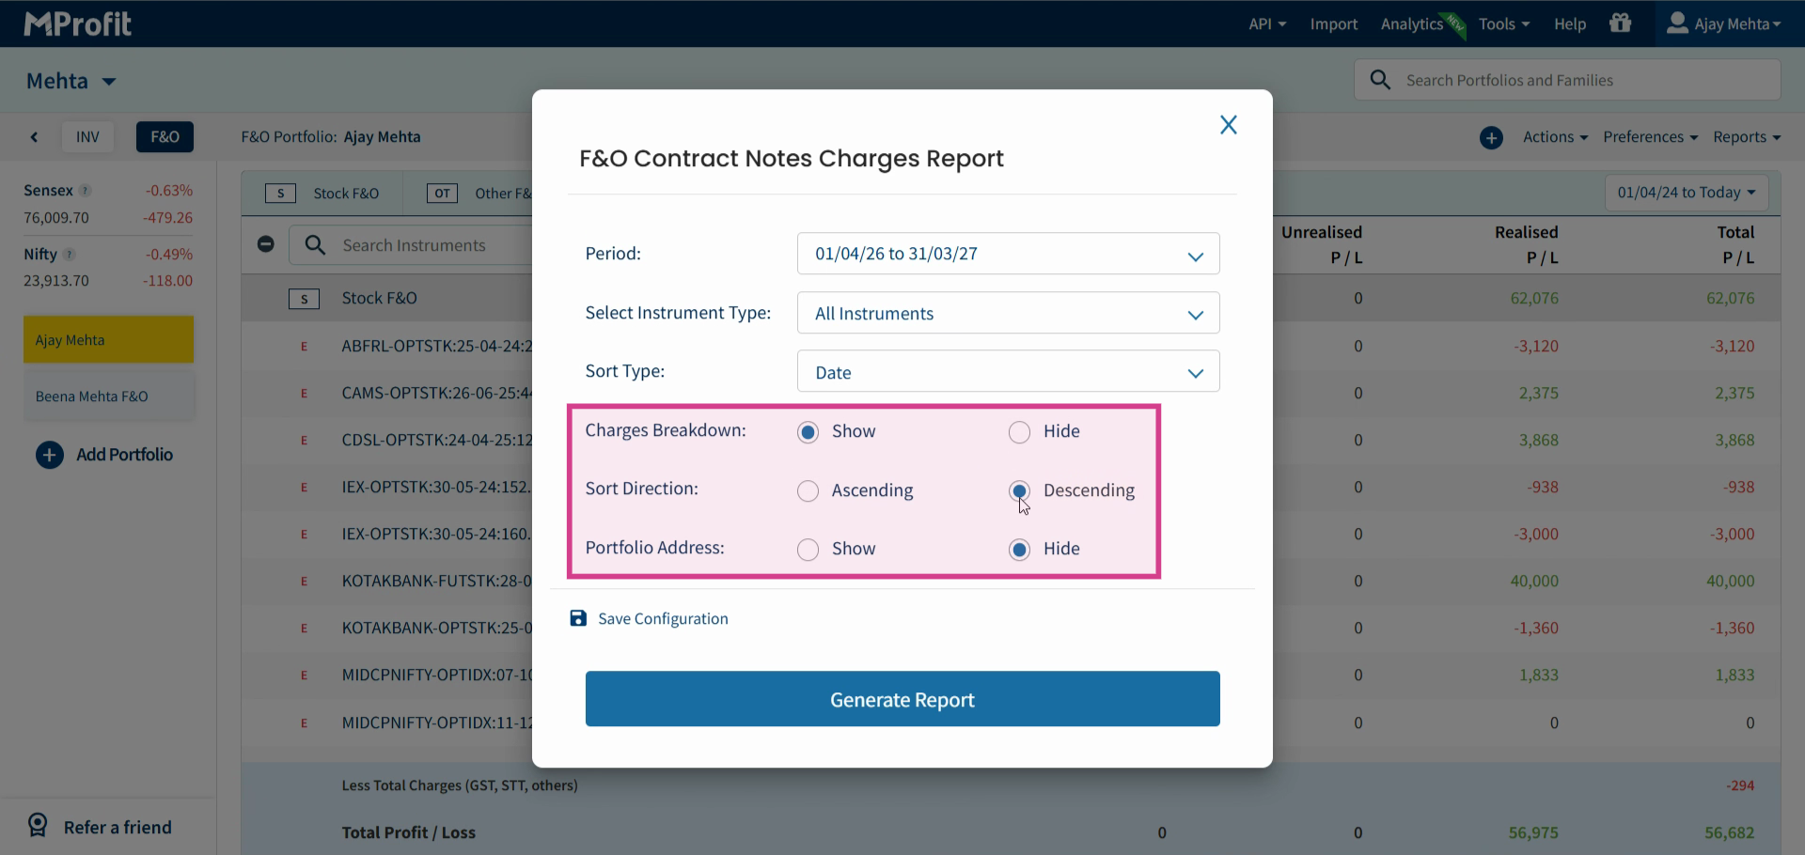The image size is (1805, 855).
Task: Close the charges report dialog
Action: click(x=1228, y=125)
